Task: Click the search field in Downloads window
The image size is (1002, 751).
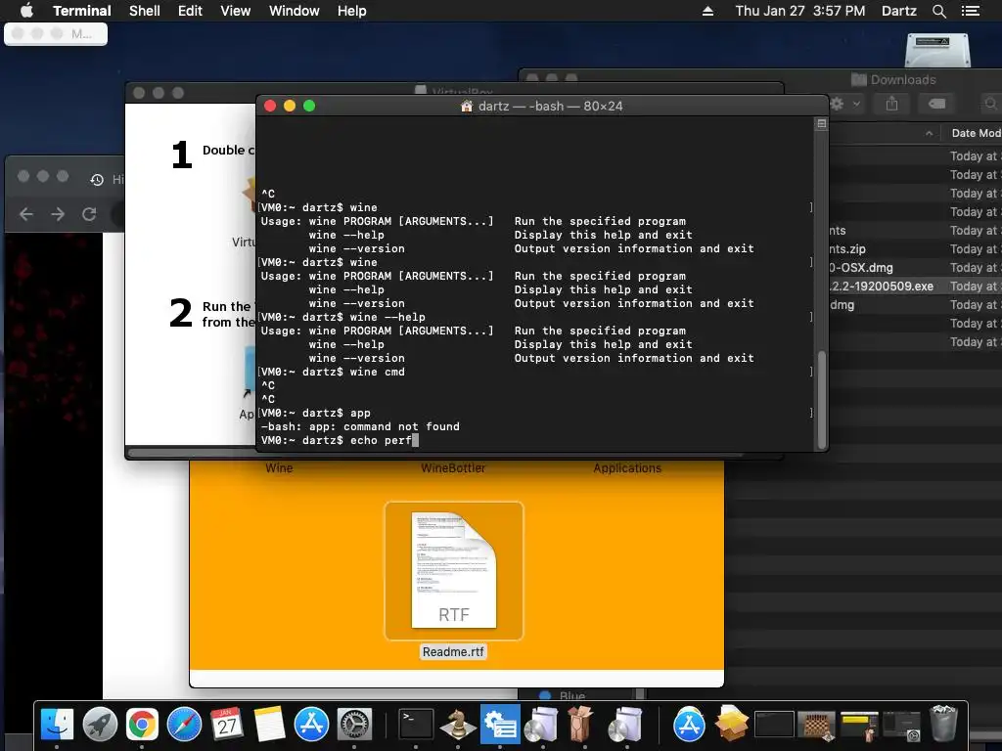Action: [x=990, y=104]
